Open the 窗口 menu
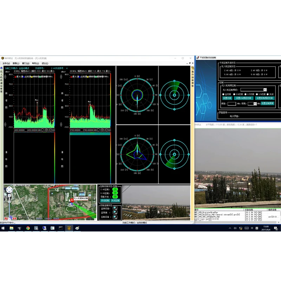The width and height of the screenshot is (281, 281). tap(25, 64)
